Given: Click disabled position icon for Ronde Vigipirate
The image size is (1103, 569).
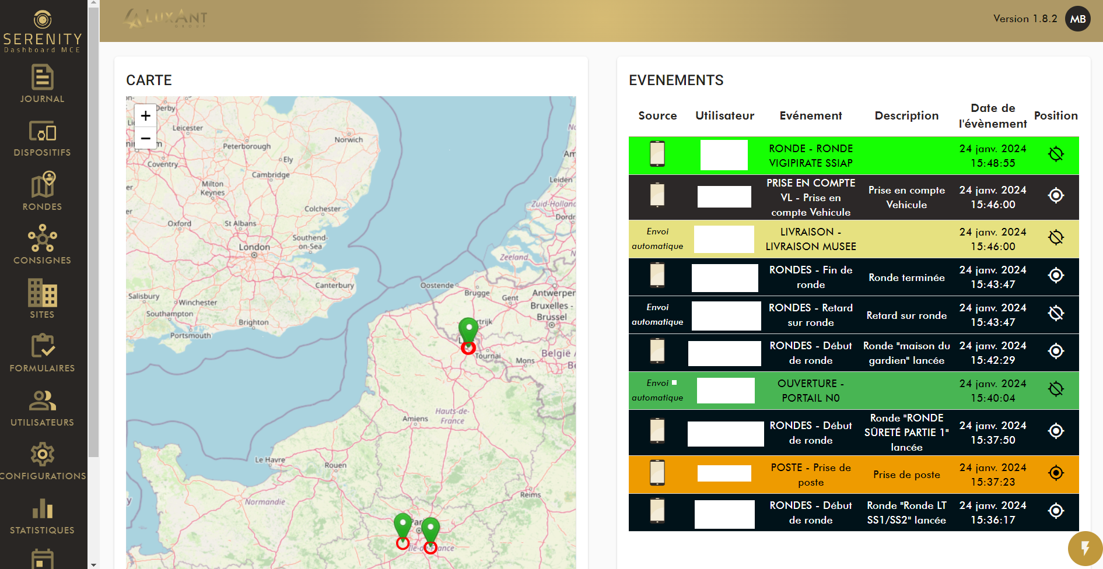Looking at the screenshot, I should [x=1055, y=154].
